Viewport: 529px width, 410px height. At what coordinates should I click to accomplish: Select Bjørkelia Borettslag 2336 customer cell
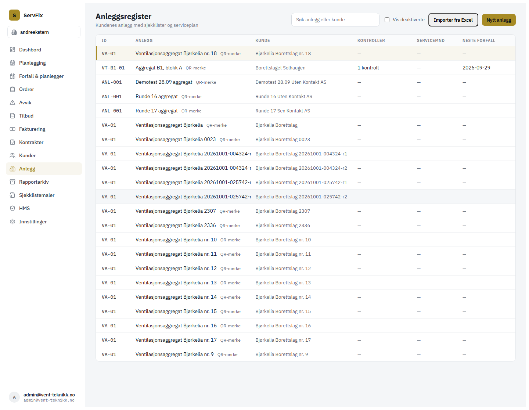coord(283,225)
